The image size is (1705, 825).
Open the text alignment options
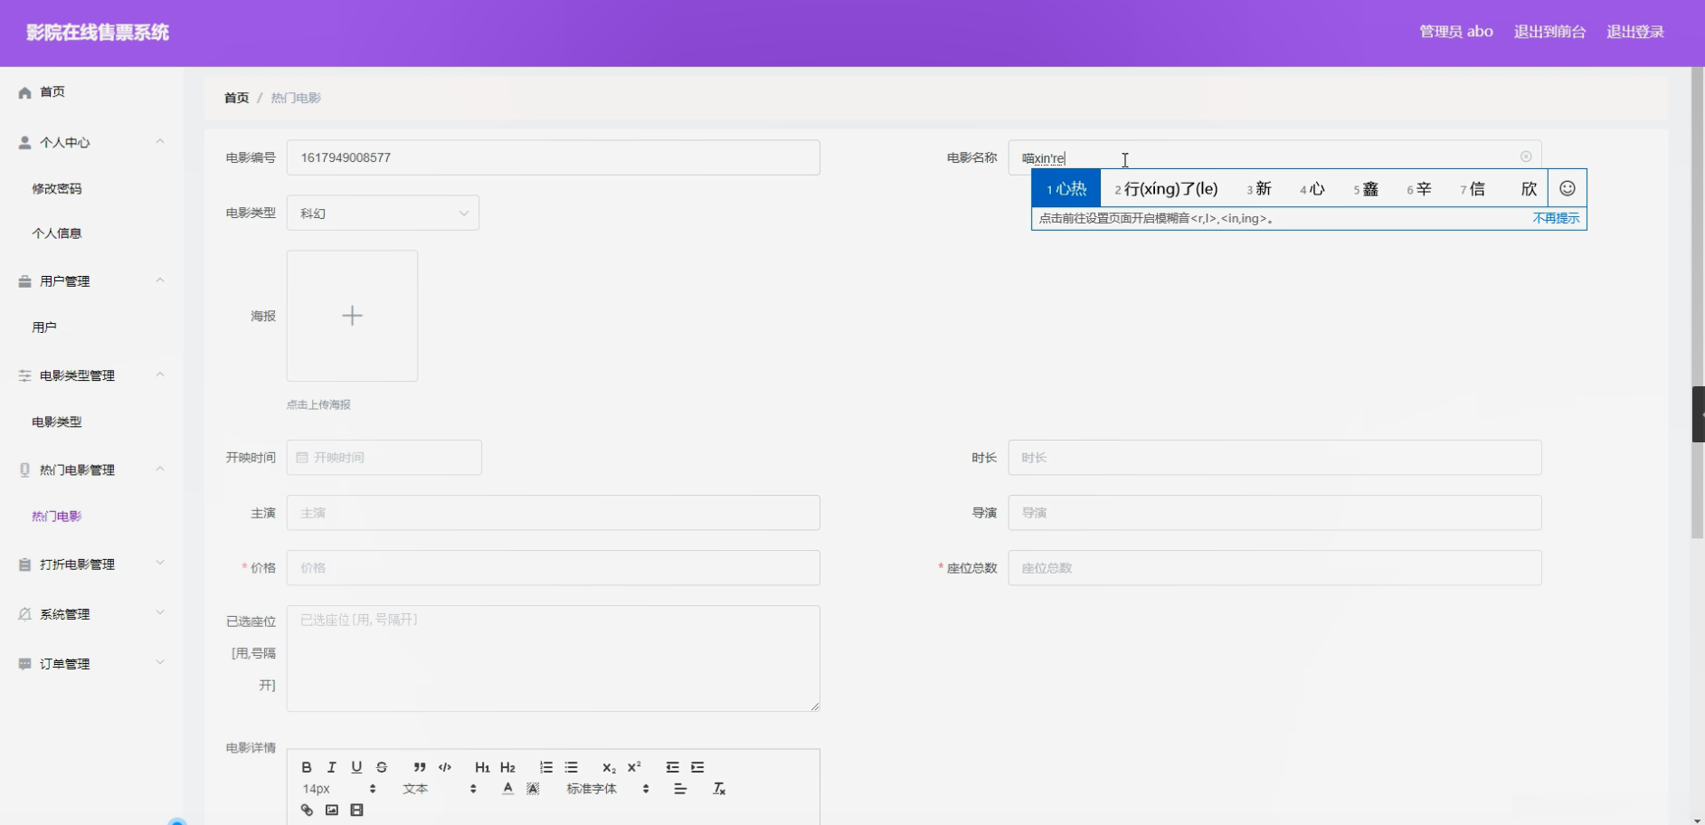click(x=680, y=789)
